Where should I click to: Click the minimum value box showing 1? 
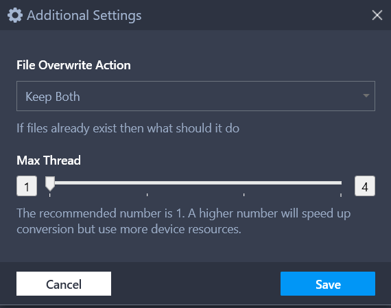(27, 186)
